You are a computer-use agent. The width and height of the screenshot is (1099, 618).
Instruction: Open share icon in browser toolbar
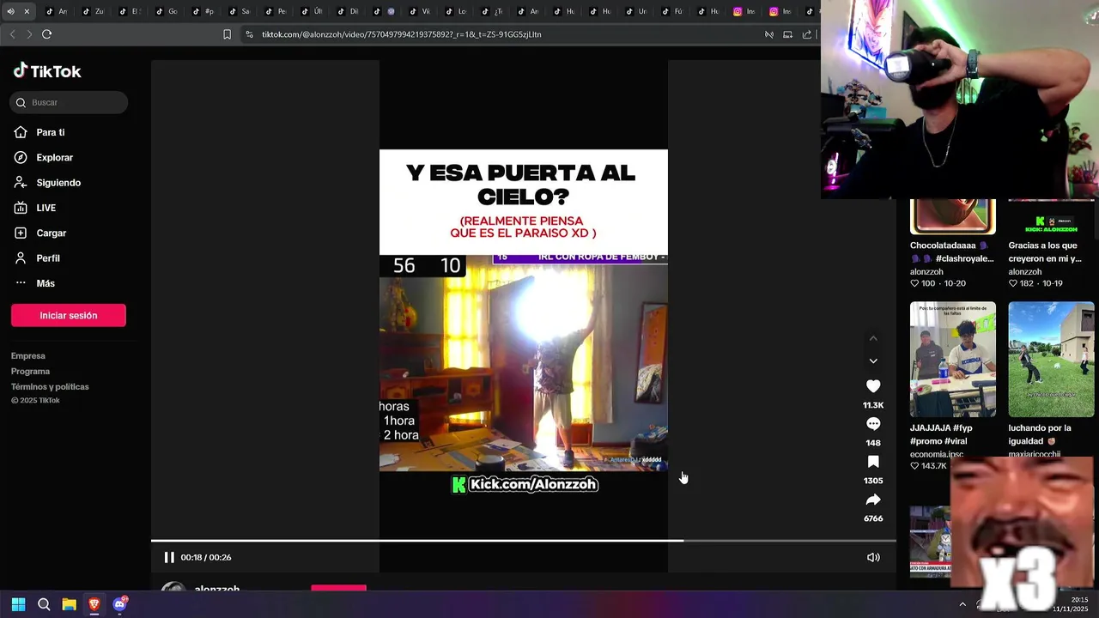(806, 34)
